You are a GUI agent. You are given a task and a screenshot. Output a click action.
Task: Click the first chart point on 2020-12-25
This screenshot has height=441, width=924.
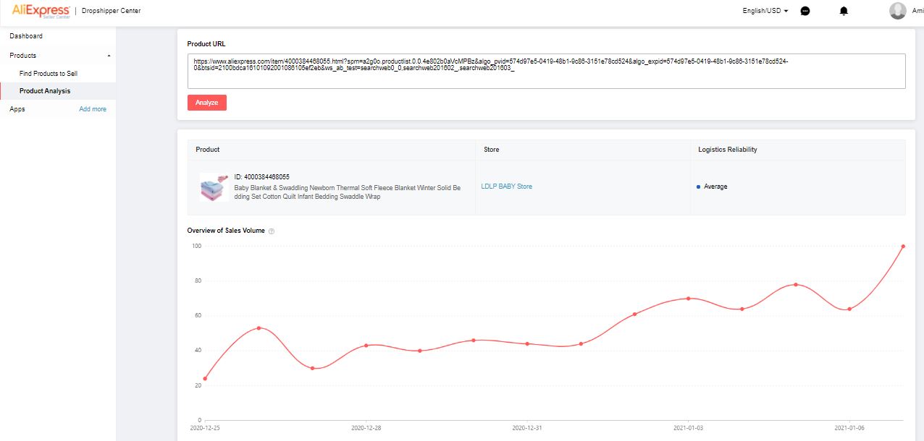205,378
